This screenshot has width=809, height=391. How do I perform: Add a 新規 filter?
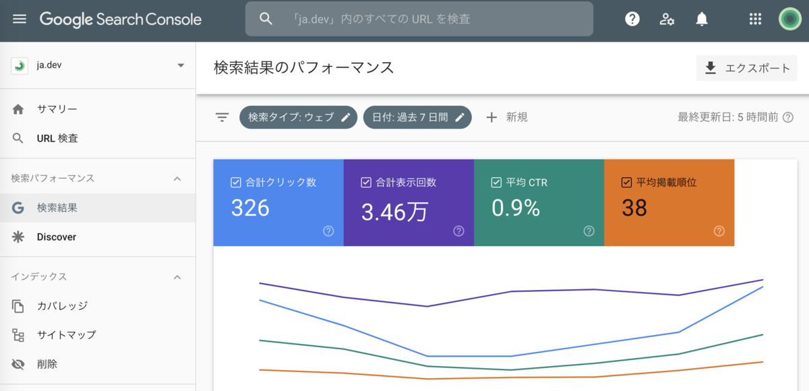tap(507, 117)
